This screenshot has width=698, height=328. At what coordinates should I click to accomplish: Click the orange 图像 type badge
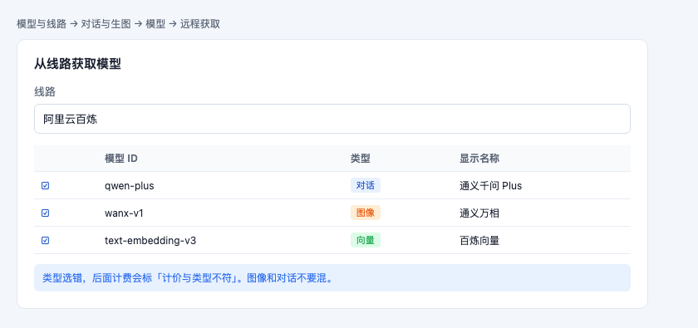tap(366, 213)
